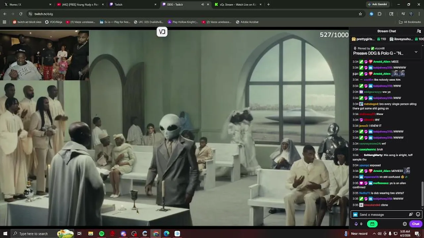Show hidden system tray icons
The width and height of the screenshot is (424, 238).
coord(374,233)
